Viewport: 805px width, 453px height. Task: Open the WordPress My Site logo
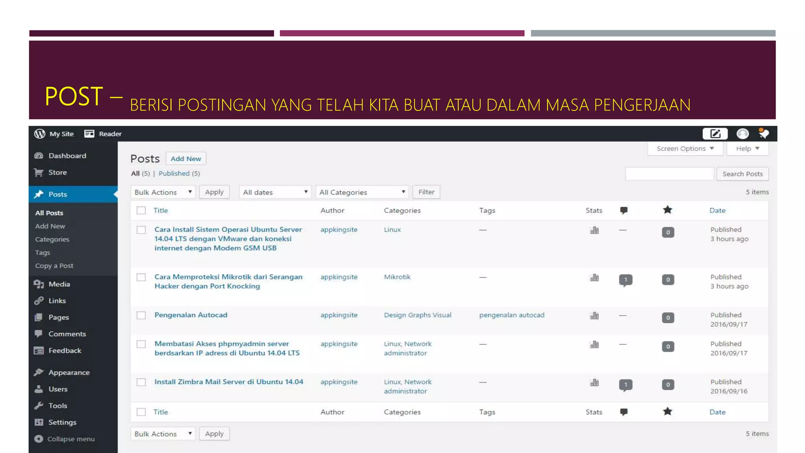click(x=40, y=134)
